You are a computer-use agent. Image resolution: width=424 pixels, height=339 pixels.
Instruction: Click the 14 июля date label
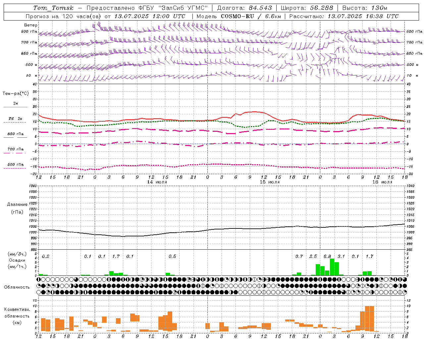coord(157,182)
